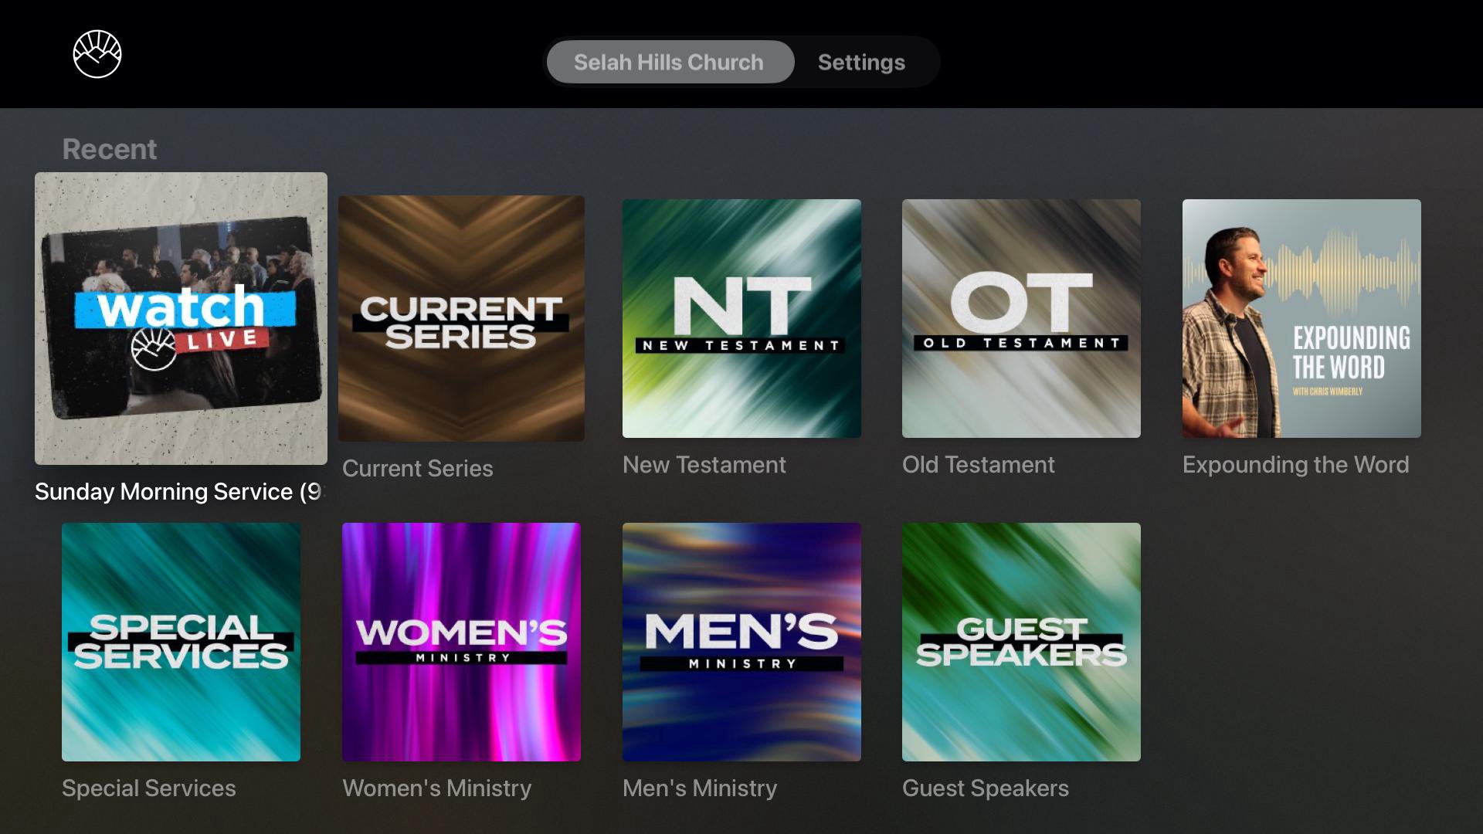The width and height of the screenshot is (1483, 834).
Task: Select the NT New Testament tile
Action: 741,318
